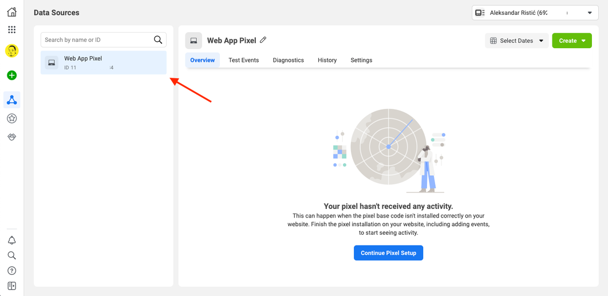Screen dimensions: 608x296
Task: Edit pixel name with pencil icon
Action: click(263, 40)
